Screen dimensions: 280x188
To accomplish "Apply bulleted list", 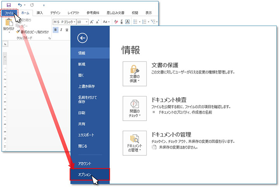I will pos(135,22).
